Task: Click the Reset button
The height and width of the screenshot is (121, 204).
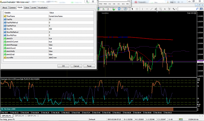Action: pyautogui.click(x=89, y=66)
